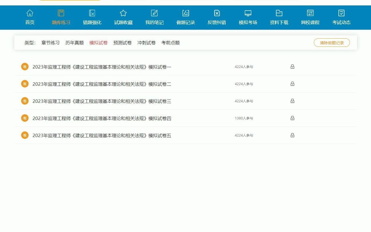Click the 考试动态 checkmark icon
The image size is (371, 232).
[x=341, y=13]
